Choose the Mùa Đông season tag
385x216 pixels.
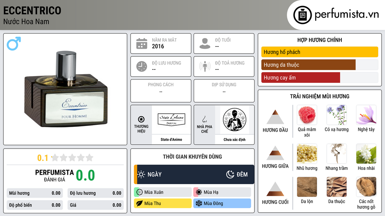click(222, 203)
